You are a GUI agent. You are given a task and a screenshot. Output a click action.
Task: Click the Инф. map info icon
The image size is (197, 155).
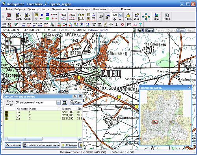click(x=137, y=17)
